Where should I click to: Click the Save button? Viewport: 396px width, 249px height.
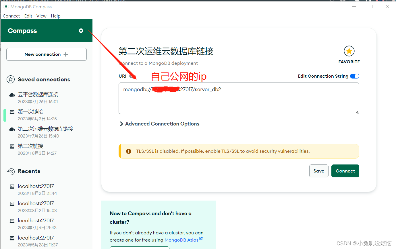point(319,171)
